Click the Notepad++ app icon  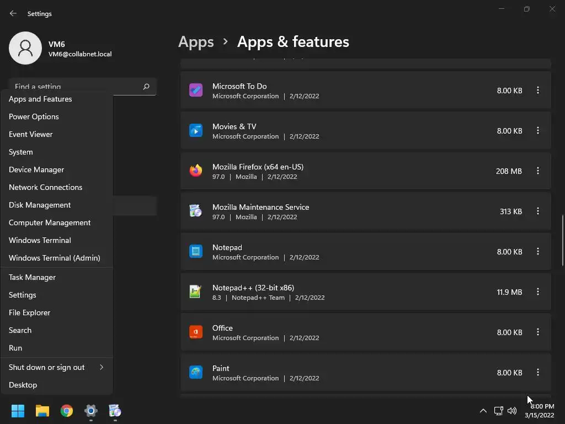tap(196, 292)
